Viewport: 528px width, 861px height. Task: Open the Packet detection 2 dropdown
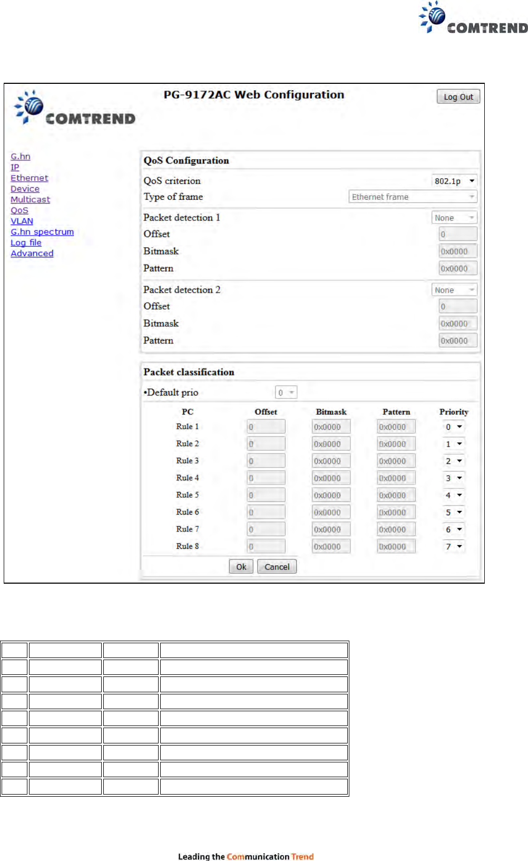coord(454,290)
